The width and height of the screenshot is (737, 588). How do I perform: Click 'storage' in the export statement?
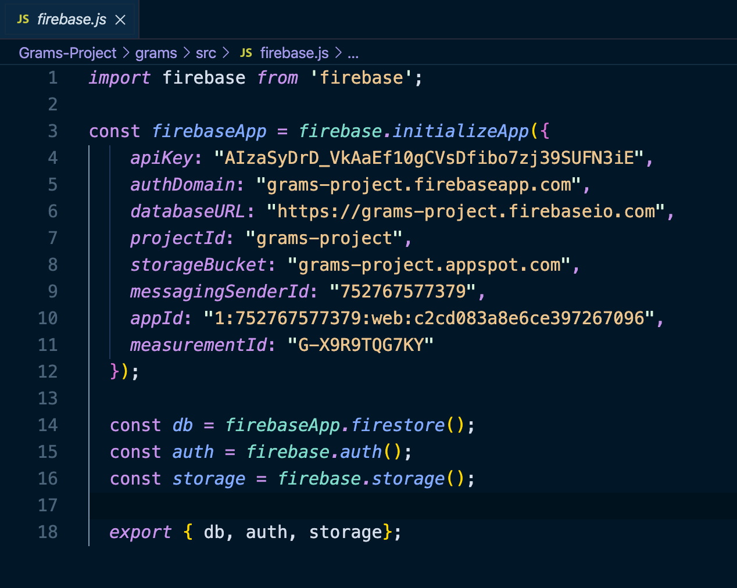click(345, 532)
